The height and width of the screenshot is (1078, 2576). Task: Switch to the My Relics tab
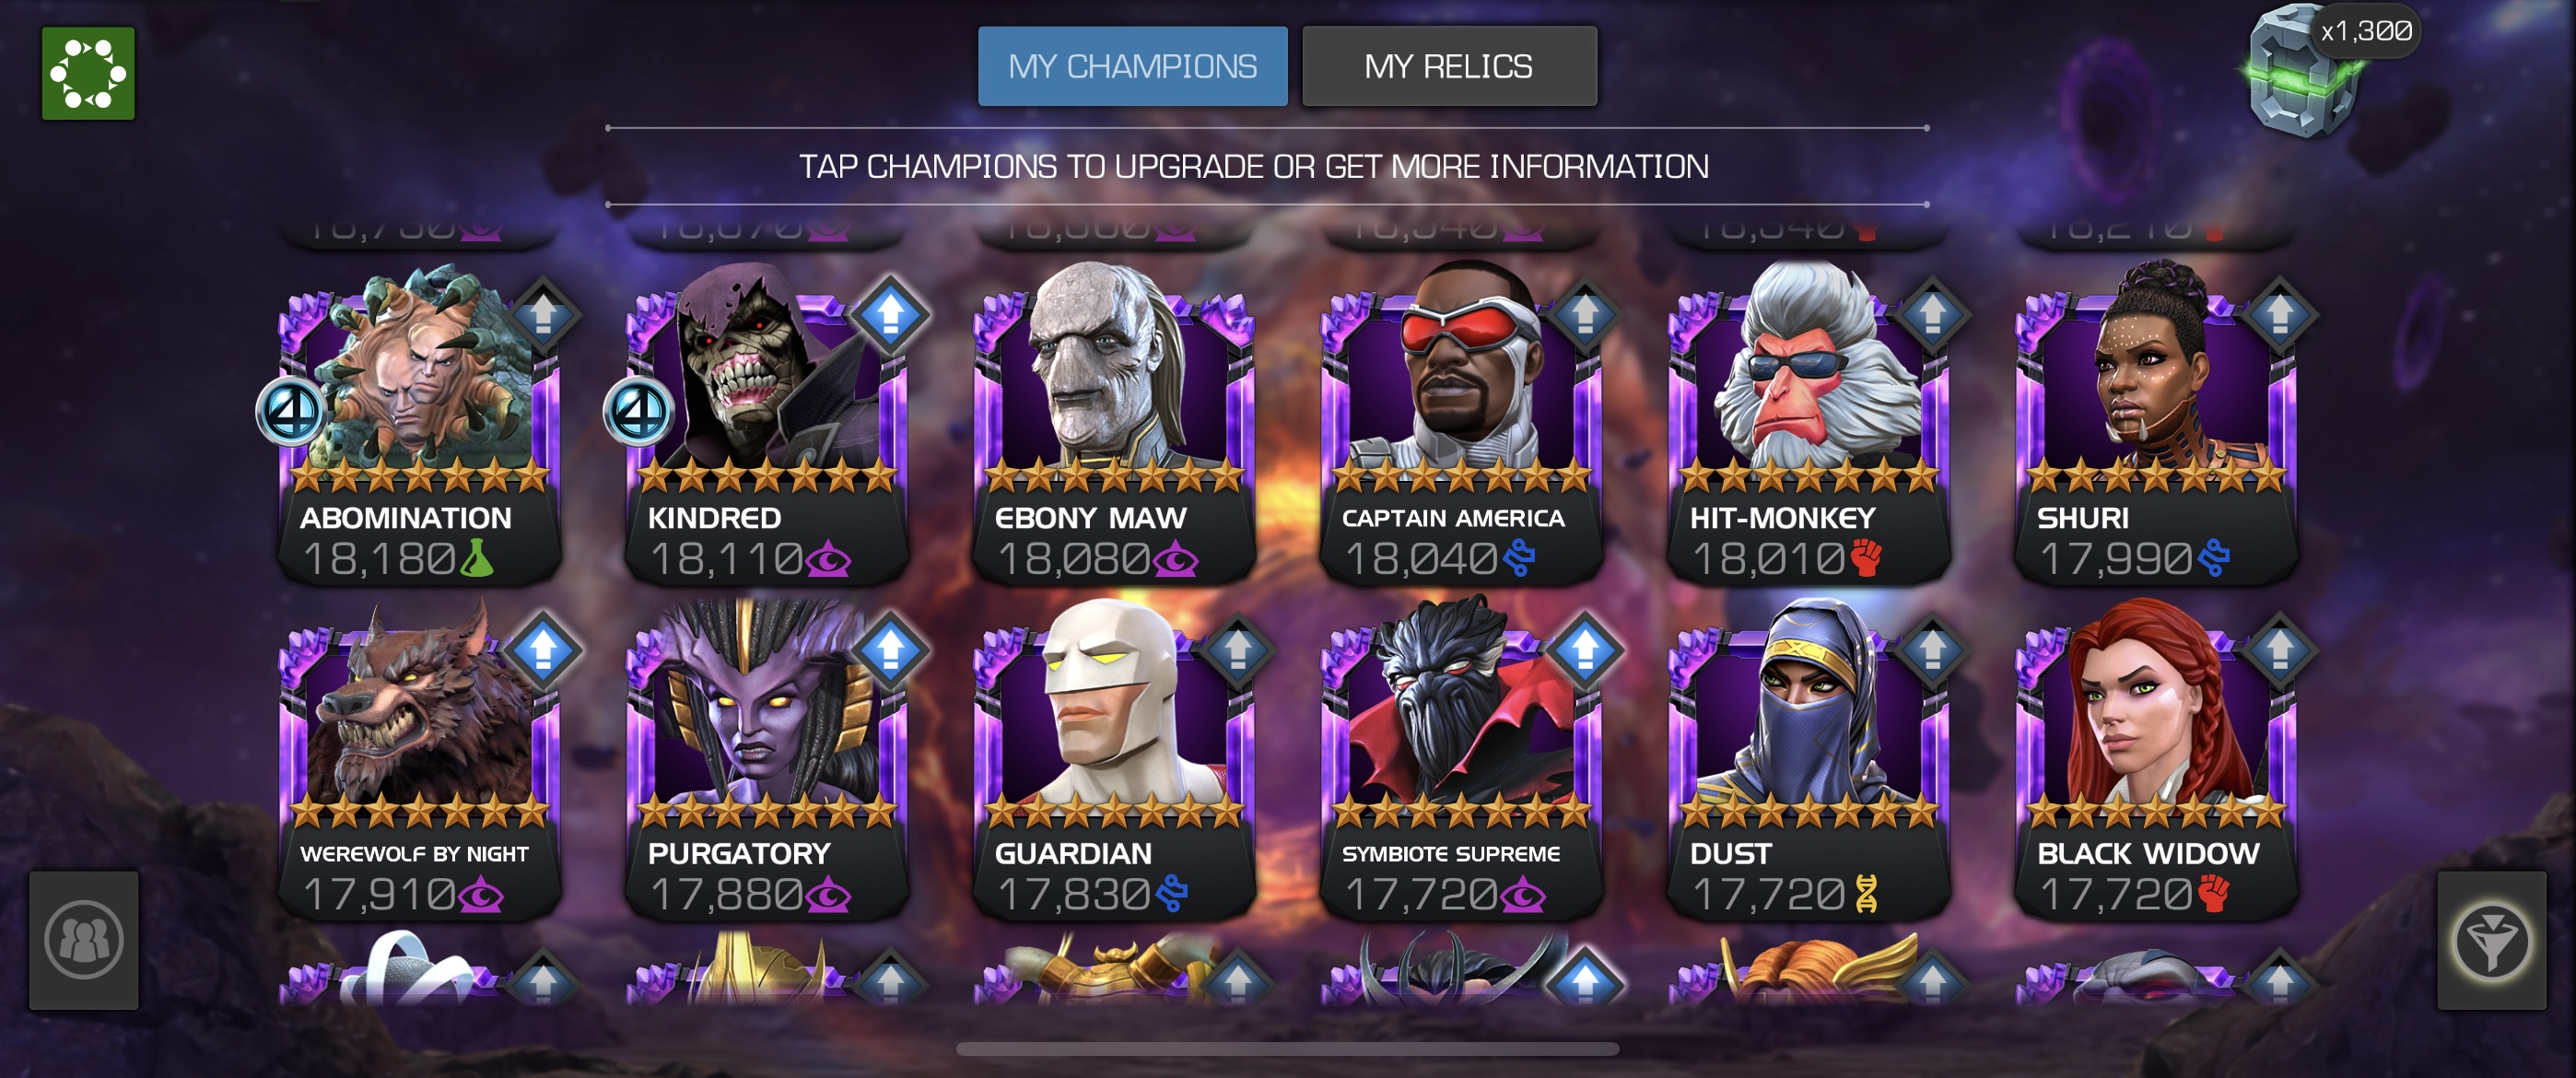click(1449, 66)
